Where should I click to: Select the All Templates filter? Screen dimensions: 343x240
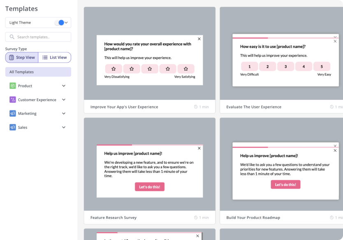38,72
